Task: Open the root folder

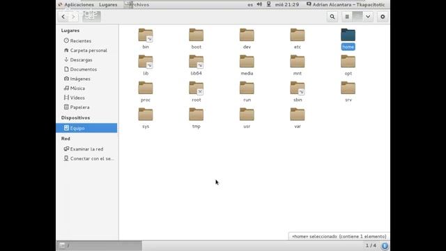Action: pos(196,91)
